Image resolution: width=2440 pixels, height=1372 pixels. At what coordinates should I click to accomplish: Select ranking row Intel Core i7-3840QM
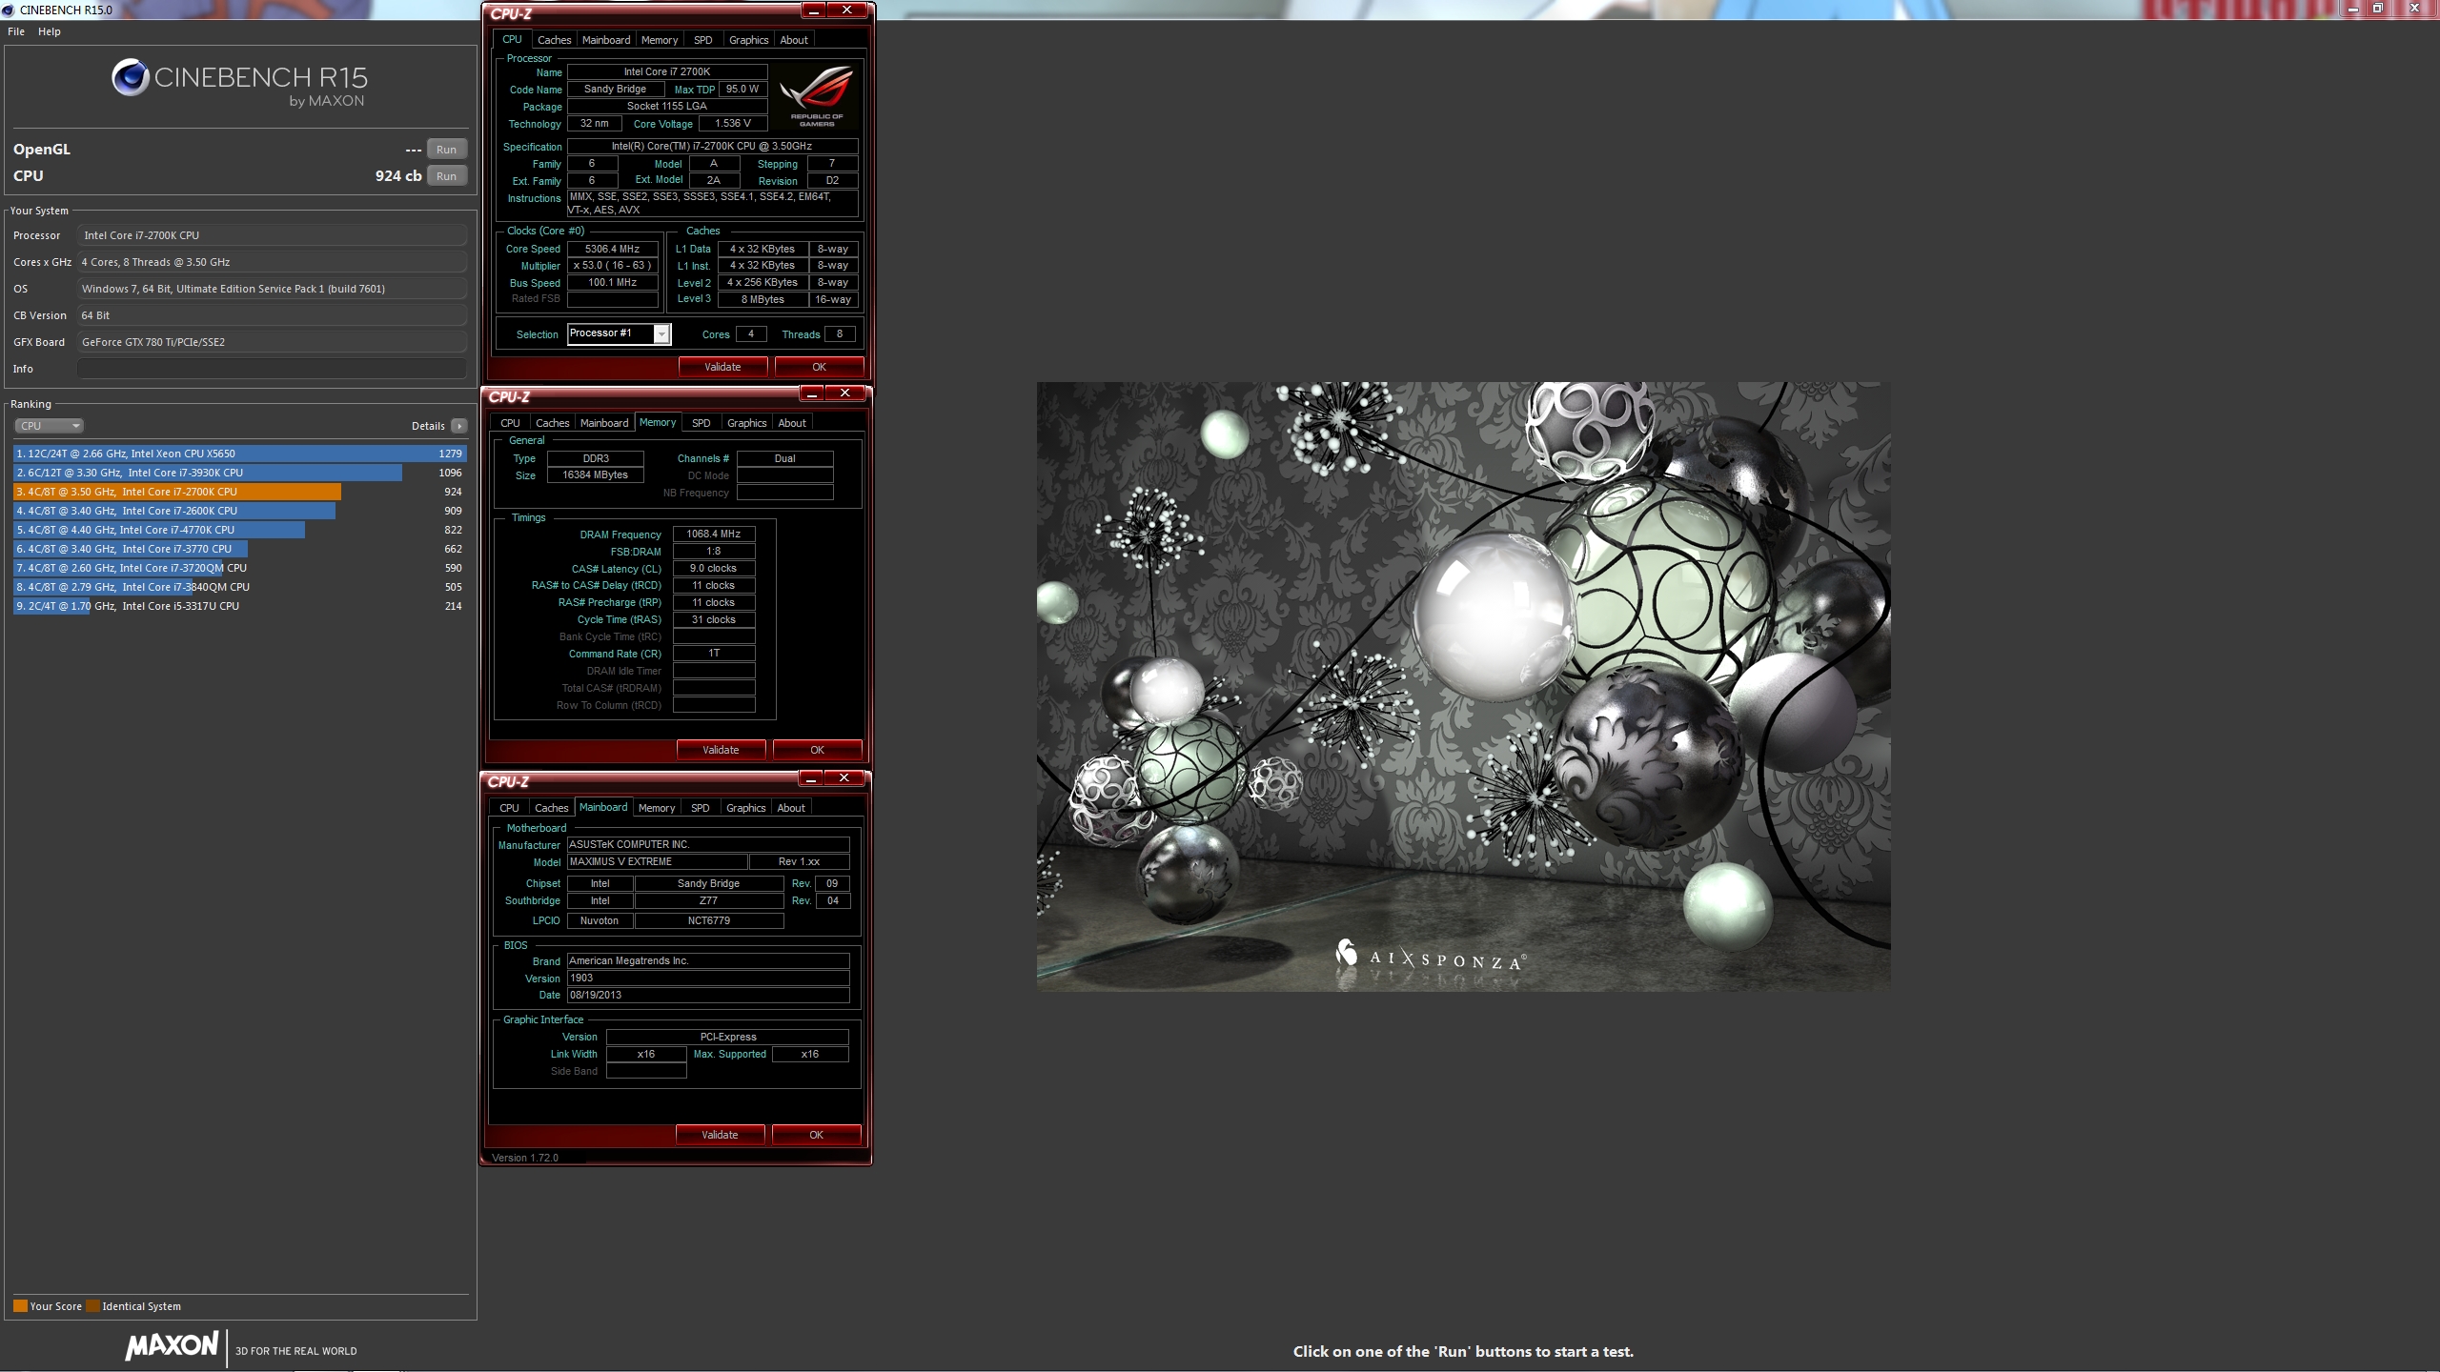click(239, 587)
